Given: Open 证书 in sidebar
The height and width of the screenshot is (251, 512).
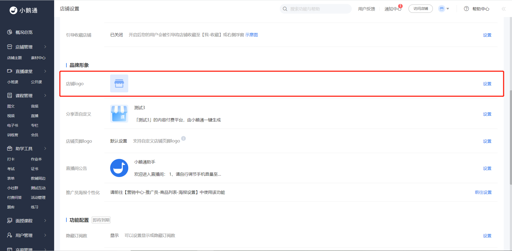Looking at the screenshot, I should [34, 169].
